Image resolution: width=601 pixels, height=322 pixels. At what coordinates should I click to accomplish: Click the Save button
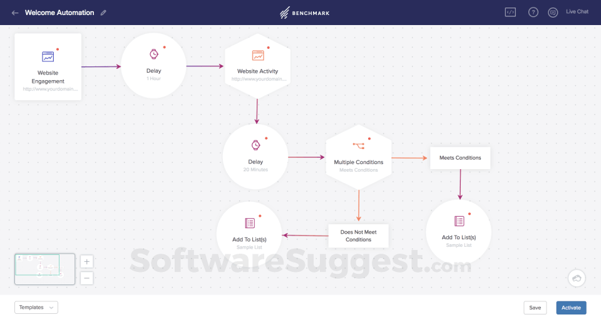click(535, 308)
